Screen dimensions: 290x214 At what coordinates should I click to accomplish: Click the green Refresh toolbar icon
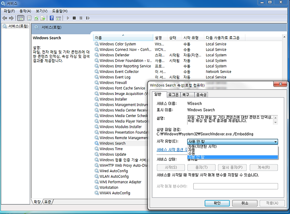(36, 18)
